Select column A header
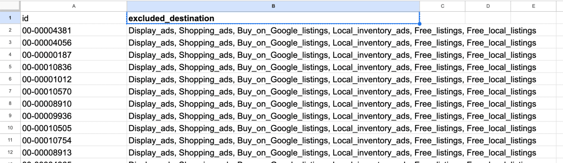The image size is (563, 163). point(74,6)
